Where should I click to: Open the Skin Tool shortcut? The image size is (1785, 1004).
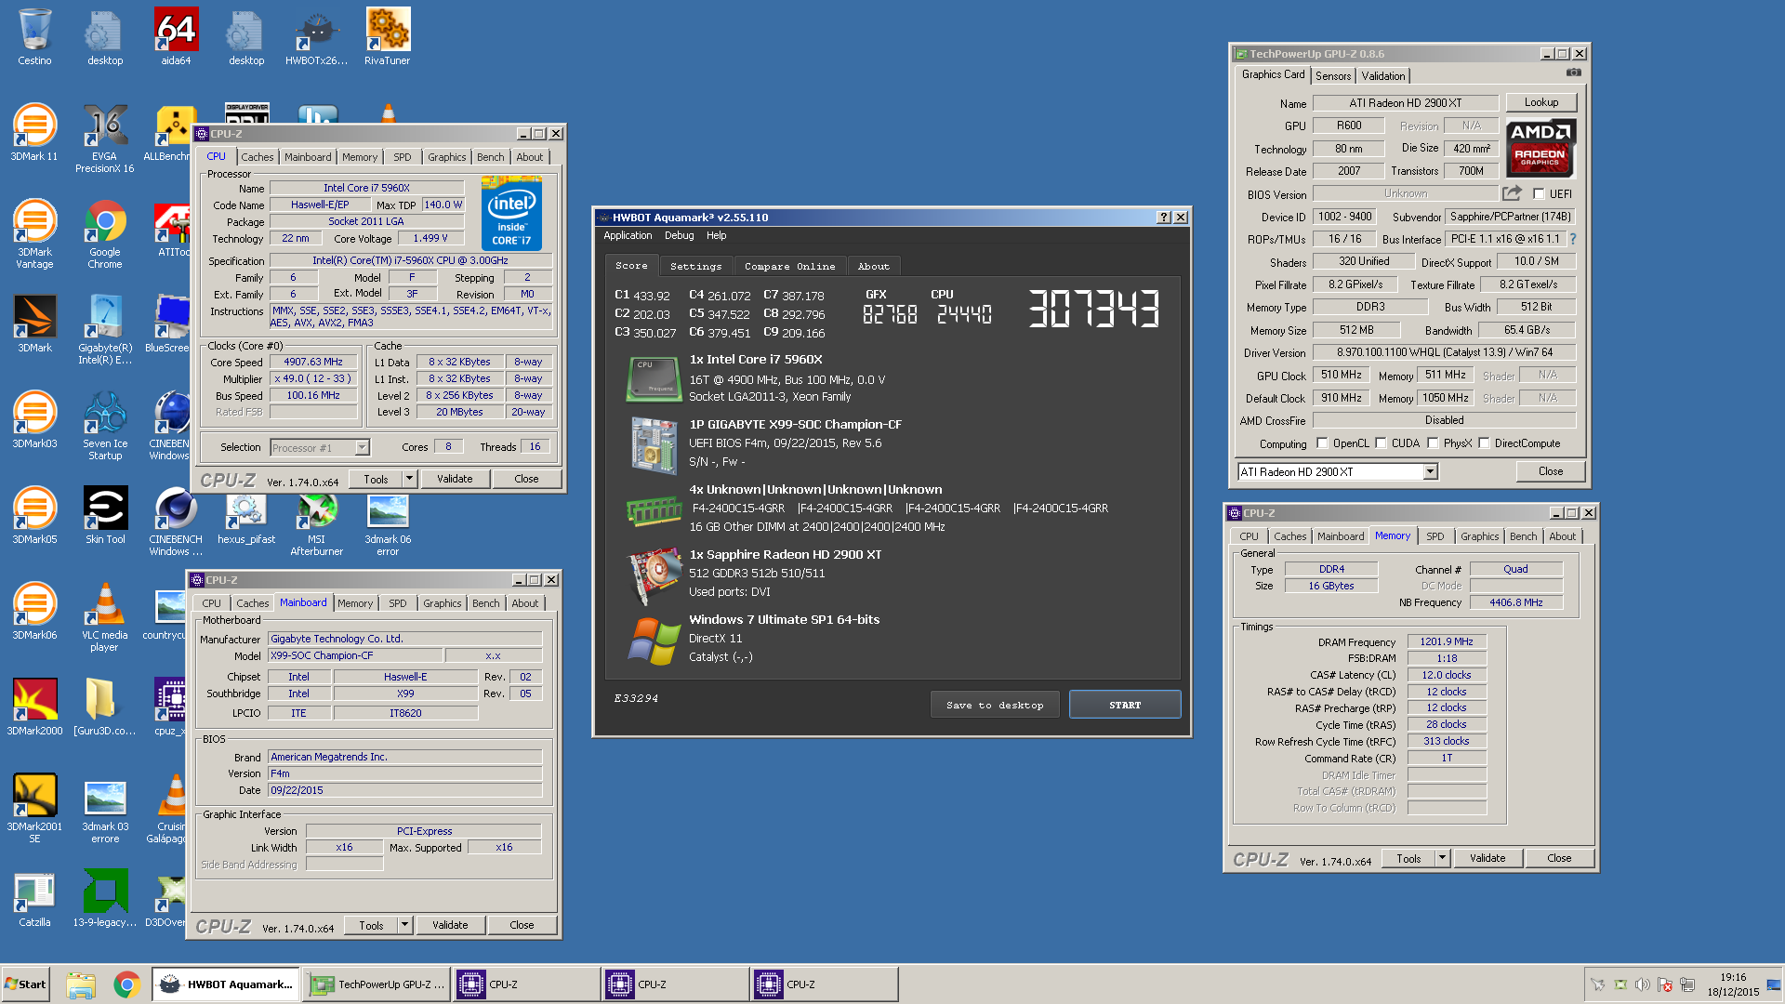[105, 516]
